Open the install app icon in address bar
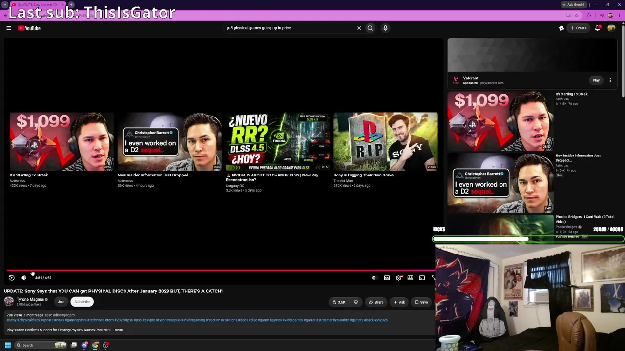Image resolution: width=625 pixels, height=351 pixels. tap(568, 15)
